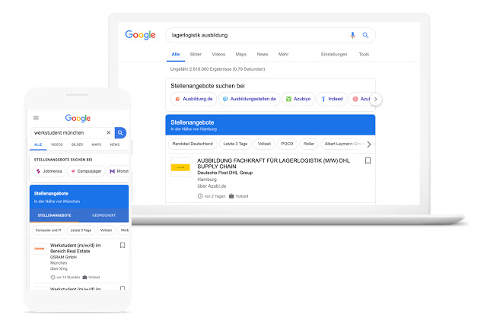Show more filters with the laptop chevron arrow
The height and width of the screenshot is (327, 487).
pyautogui.click(x=369, y=144)
